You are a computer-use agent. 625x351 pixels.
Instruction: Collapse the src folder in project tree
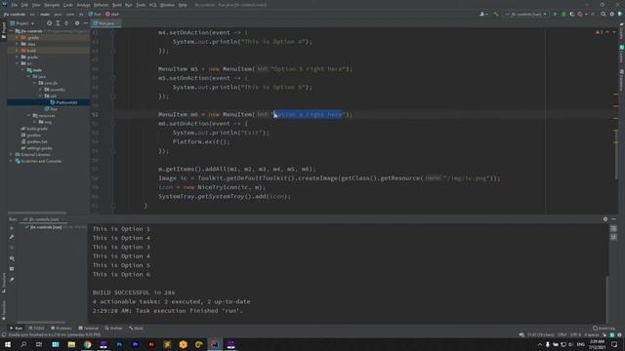click(18, 63)
